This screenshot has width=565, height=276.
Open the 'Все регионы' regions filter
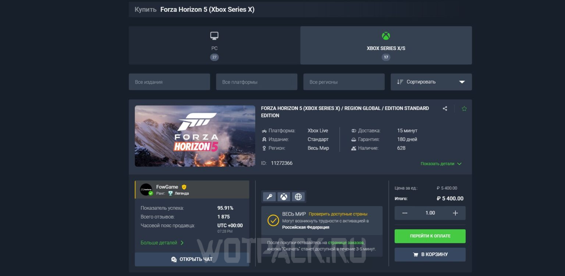(344, 82)
